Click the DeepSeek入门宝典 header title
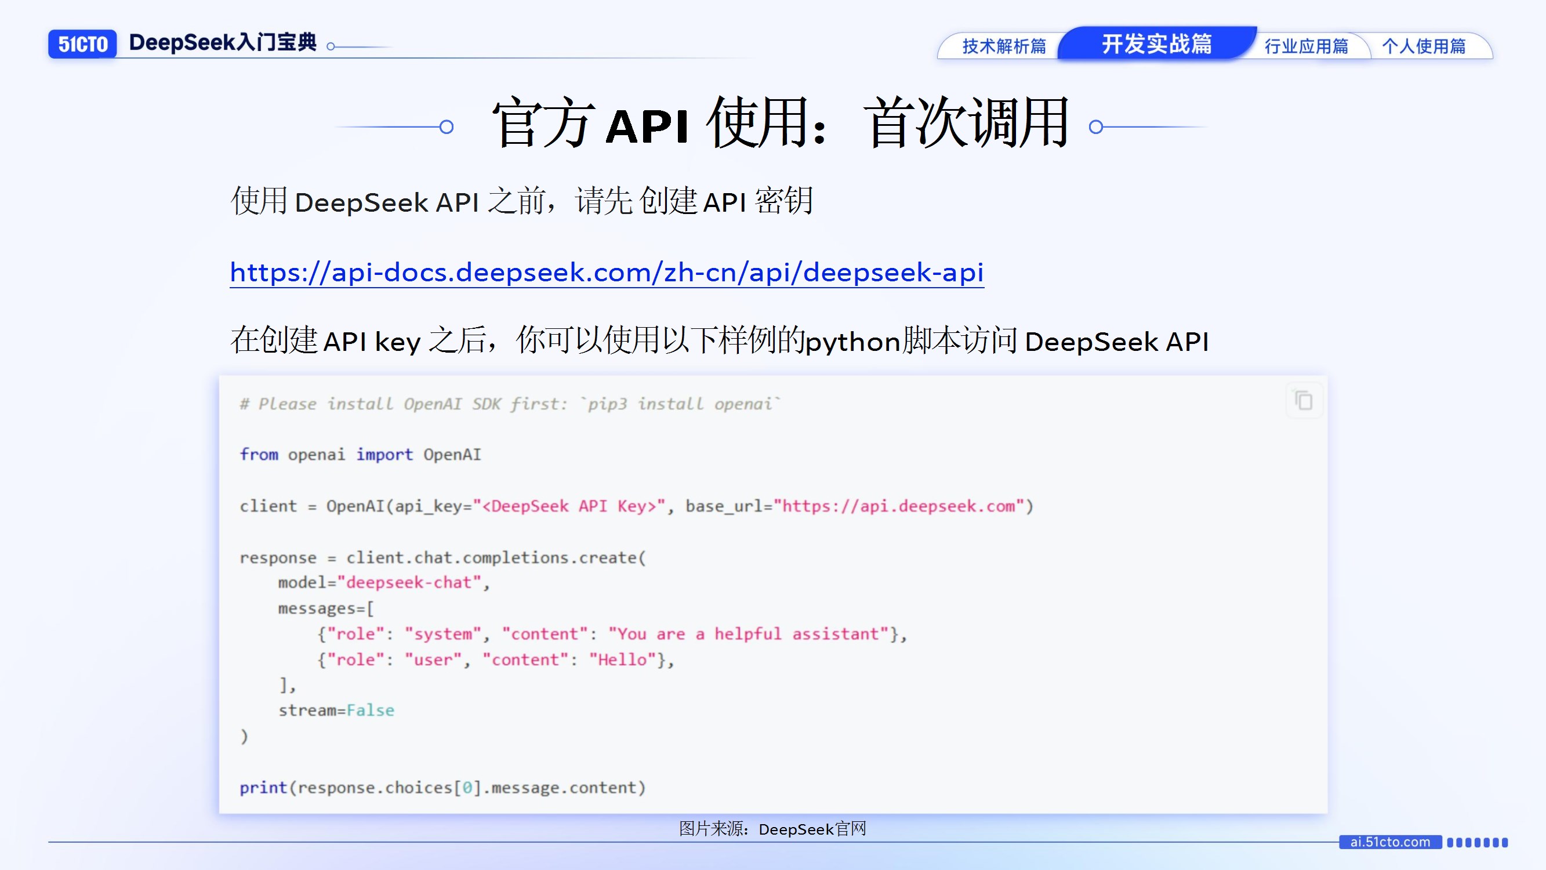This screenshot has height=870, width=1546. click(223, 42)
